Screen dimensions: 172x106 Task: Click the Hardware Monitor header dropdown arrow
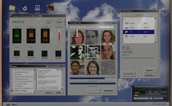pos(64,22)
